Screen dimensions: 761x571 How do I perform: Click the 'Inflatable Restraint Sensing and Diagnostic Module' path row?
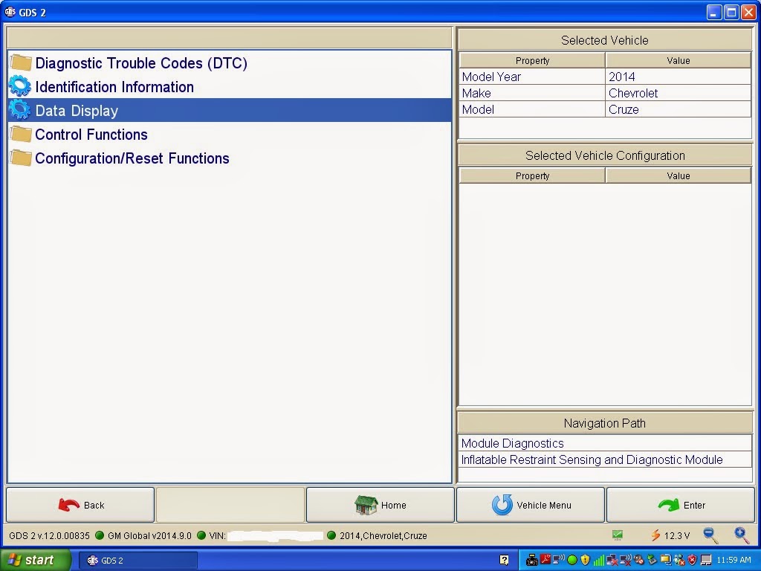point(605,459)
